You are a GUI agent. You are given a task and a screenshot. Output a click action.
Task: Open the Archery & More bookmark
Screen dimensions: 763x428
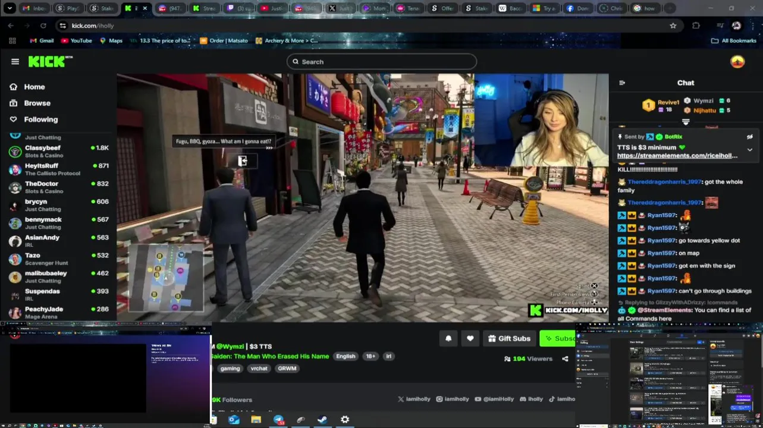click(x=286, y=40)
